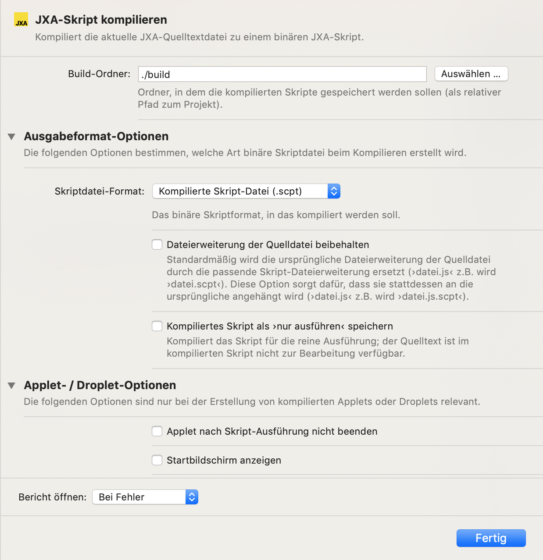The height and width of the screenshot is (560, 543).
Task: Click the "Auswählen ..." button
Action: pyautogui.click(x=471, y=74)
